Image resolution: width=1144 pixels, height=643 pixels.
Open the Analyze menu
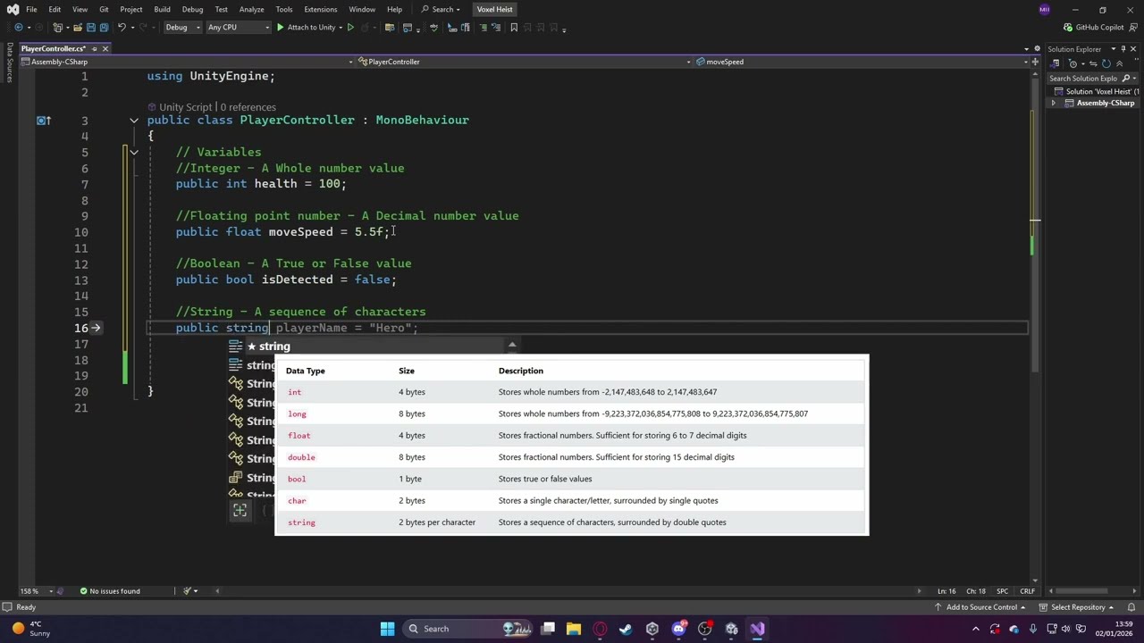click(251, 9)
